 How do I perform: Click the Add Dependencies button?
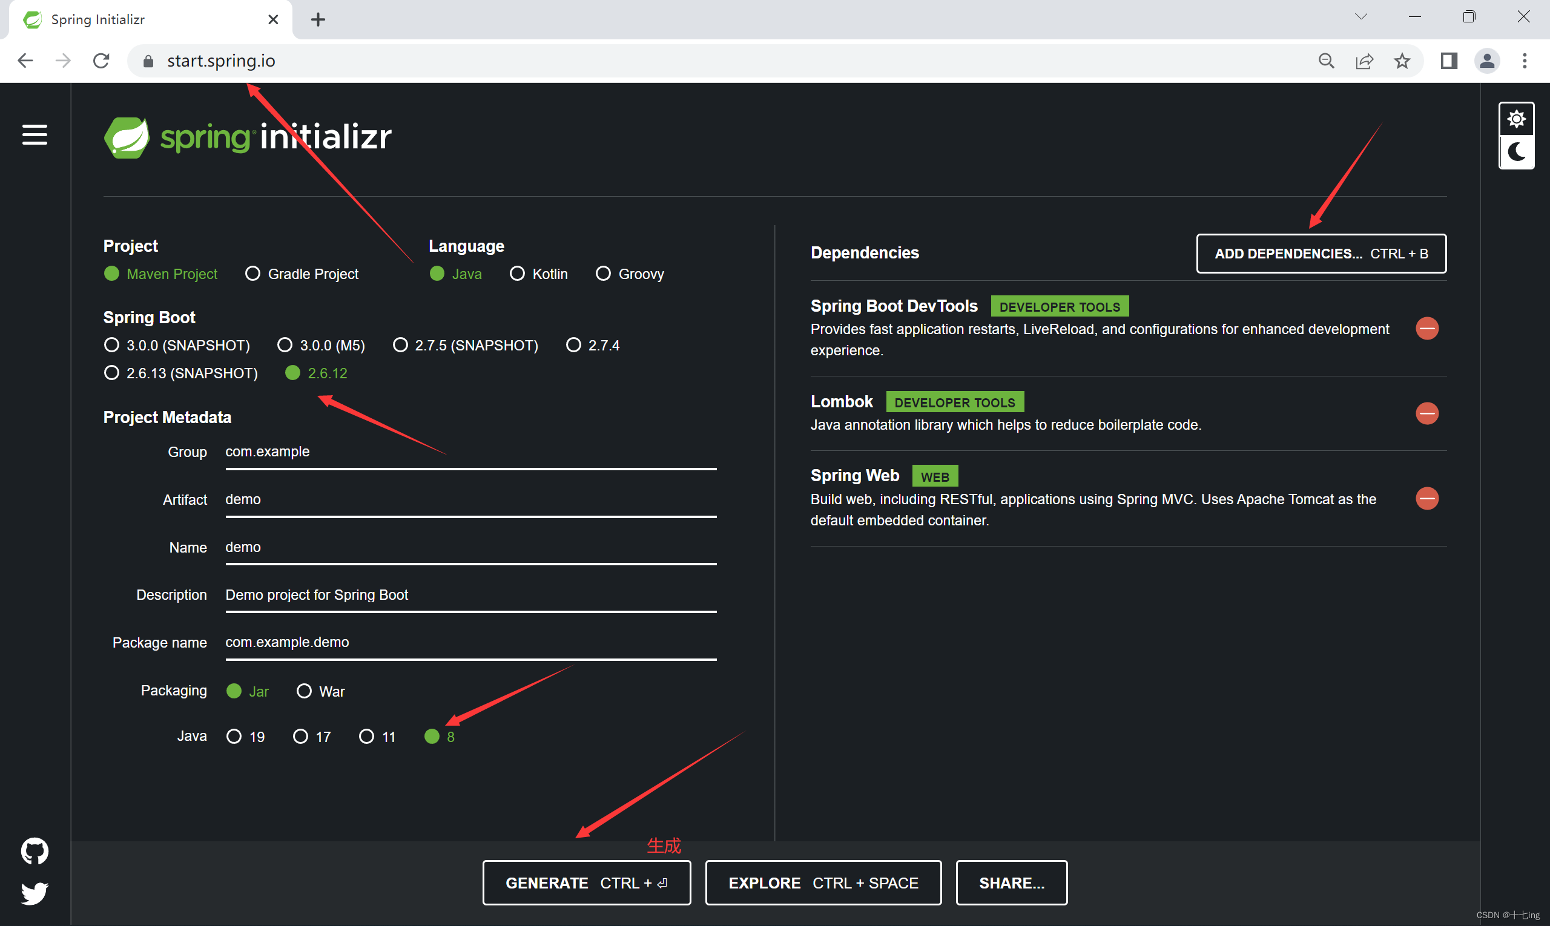[1321, 254]
